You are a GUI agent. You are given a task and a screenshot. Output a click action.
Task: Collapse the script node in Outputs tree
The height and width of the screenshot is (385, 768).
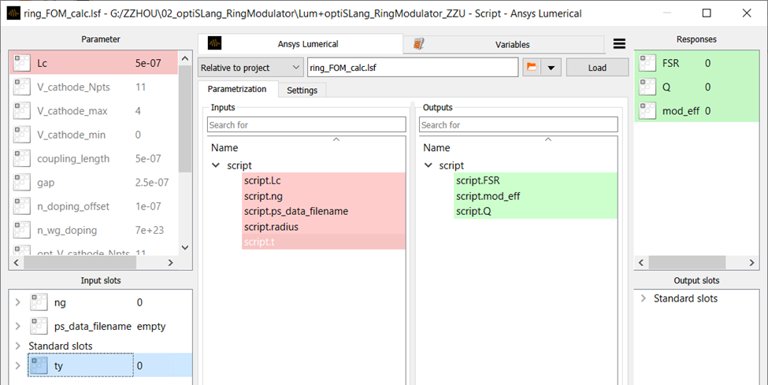pos(428,165)
